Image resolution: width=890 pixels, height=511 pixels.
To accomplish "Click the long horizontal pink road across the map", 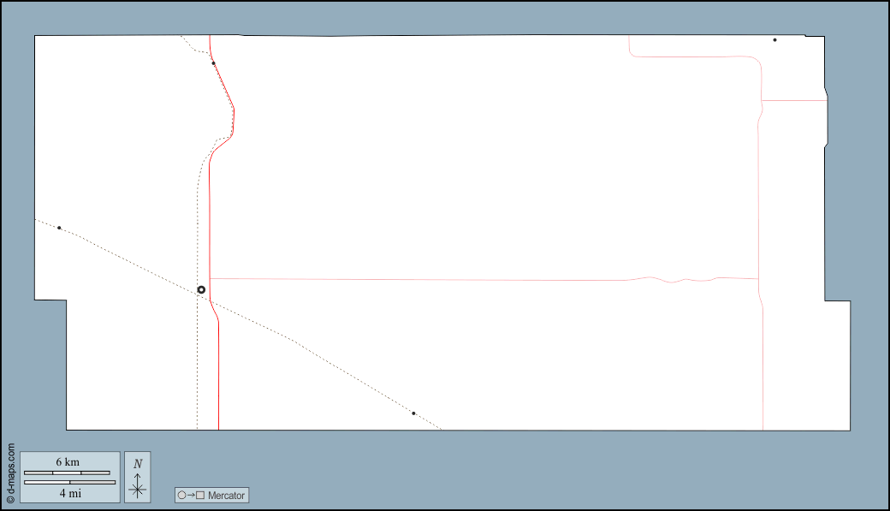I will (x=428, y=279).
